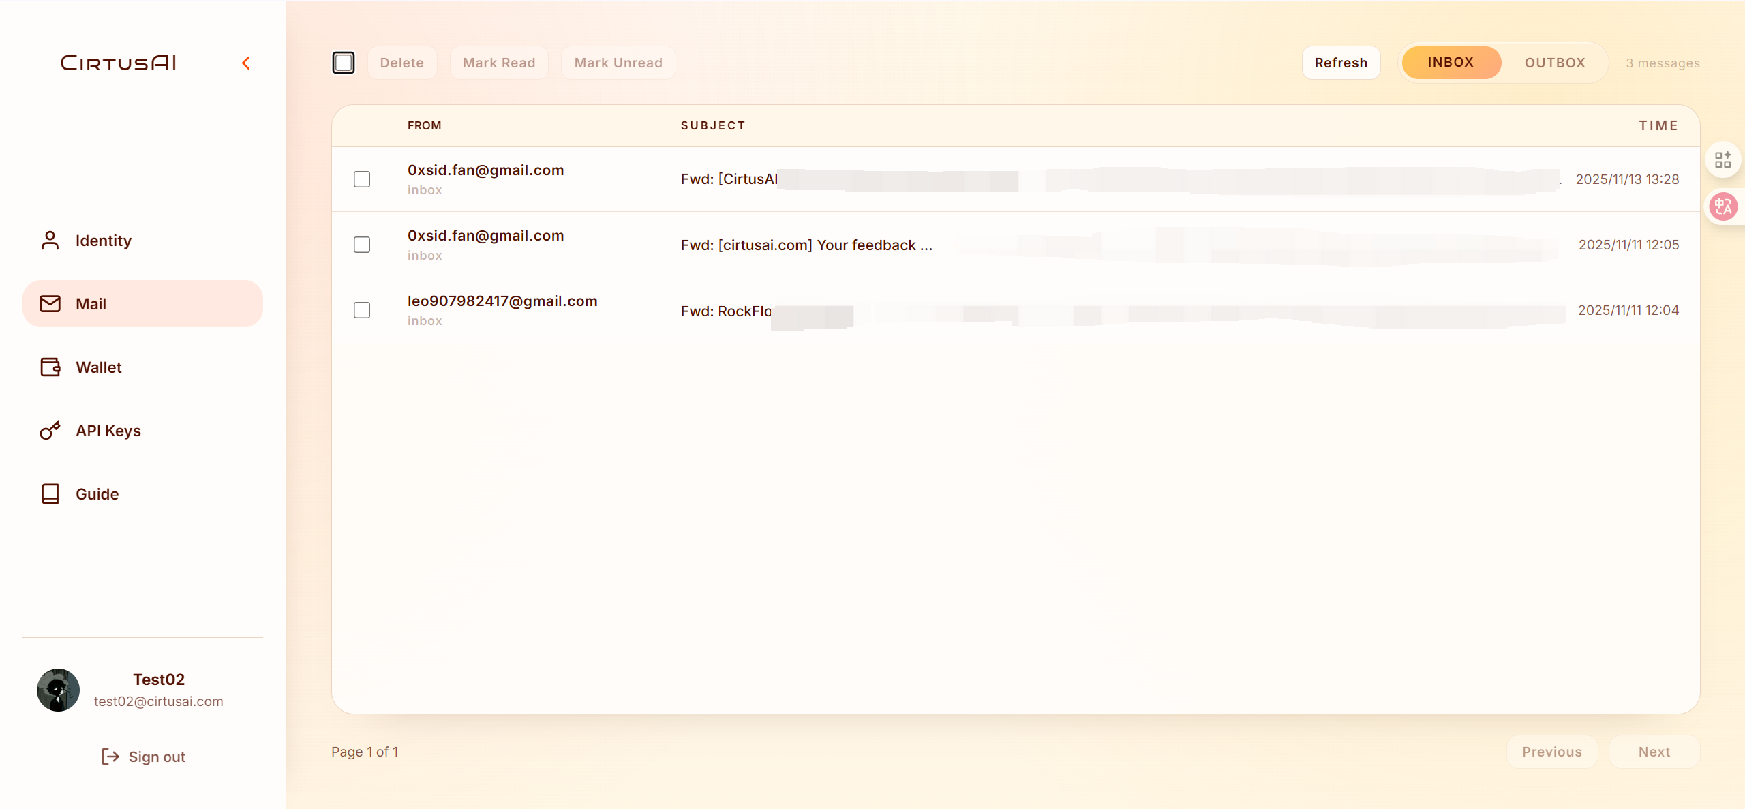
Task: Switch to the INBOX tab
Action: click(1451, 63)
